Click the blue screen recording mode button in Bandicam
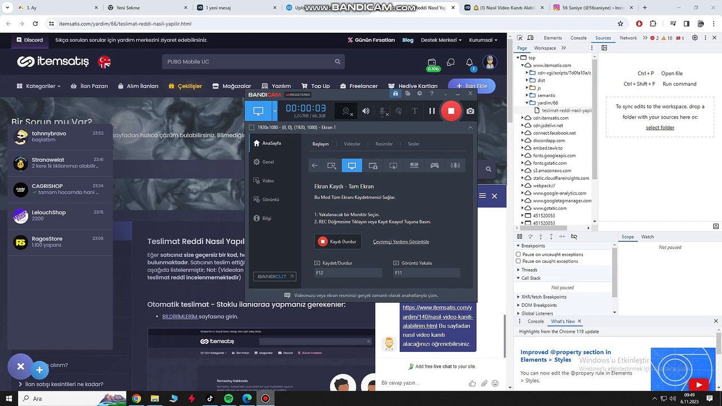722x406 pixels. pos(258,111)
